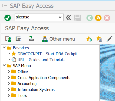This screenshot has width=115, height=101.
Task: Collapse the SAP Menu folder
Action: pos(4,65)
